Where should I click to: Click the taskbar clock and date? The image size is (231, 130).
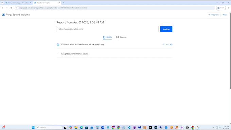click(226, 128)
